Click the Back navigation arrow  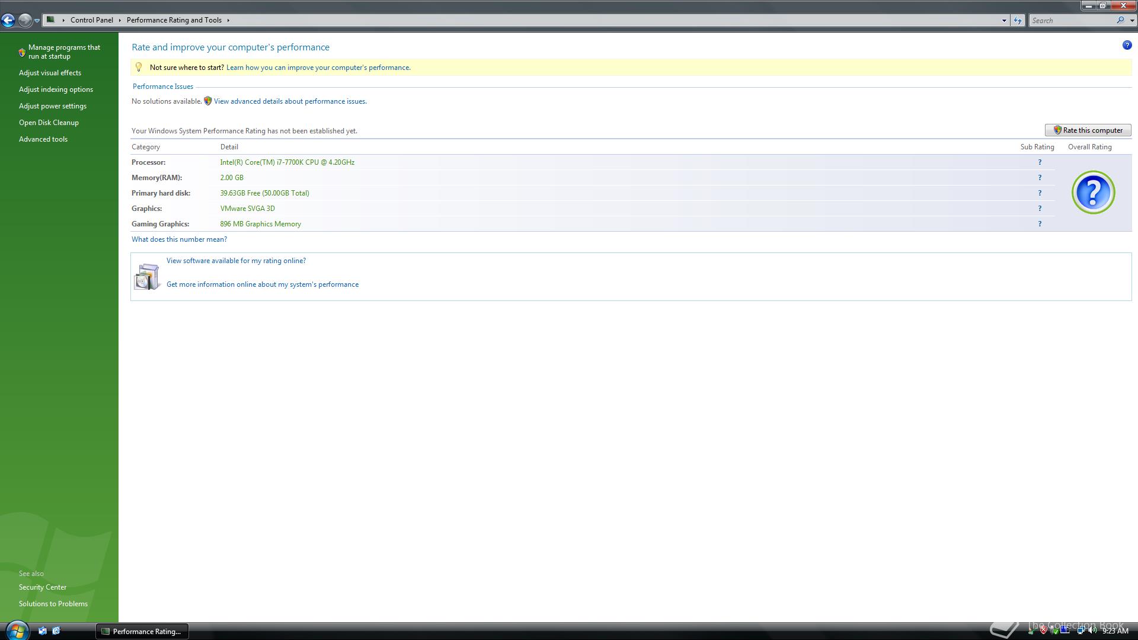(8, 20)
